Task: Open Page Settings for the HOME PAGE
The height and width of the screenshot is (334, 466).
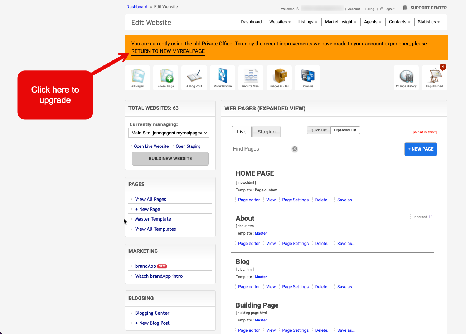Action: [x=295, y=200]
